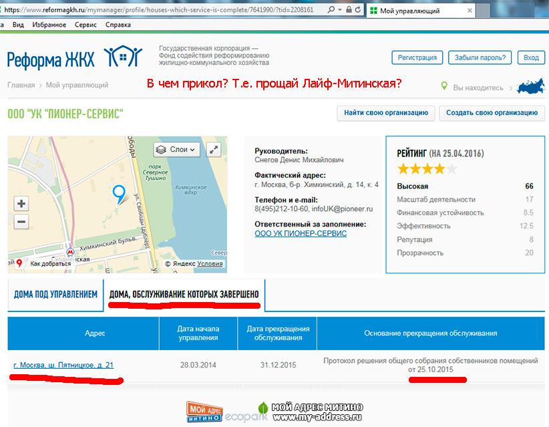Click the '28.03.2014' start date cell
This screenshot has height=427, width=549.
tap(198, 365)
